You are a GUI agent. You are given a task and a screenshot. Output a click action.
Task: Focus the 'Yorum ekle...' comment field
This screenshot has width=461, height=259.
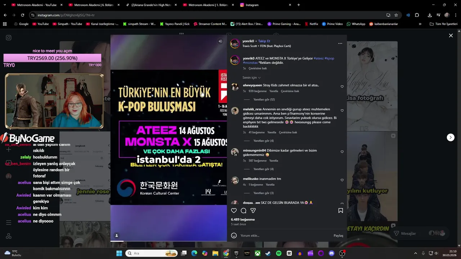tap(285, 236)
